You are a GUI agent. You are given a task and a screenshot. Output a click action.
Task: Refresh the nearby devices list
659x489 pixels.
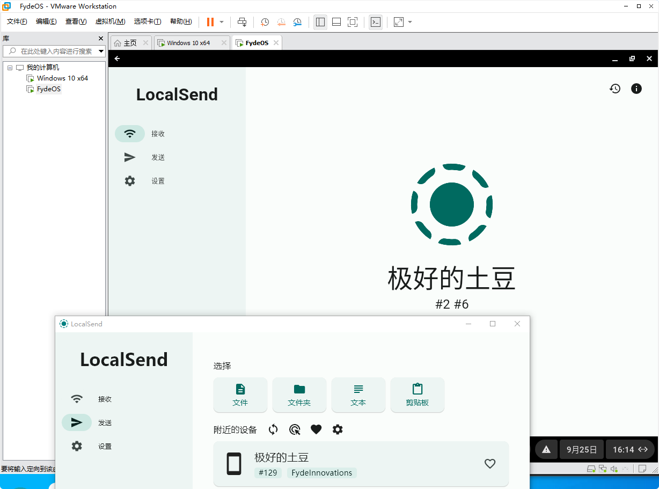(x=273, y=429)
